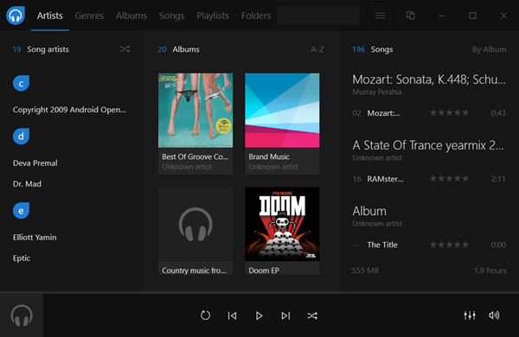Click the now playing cover placeholder

click(x=22, y=315)
